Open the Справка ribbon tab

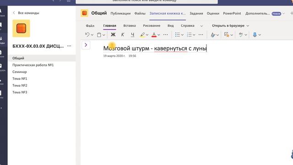[188, 26]
